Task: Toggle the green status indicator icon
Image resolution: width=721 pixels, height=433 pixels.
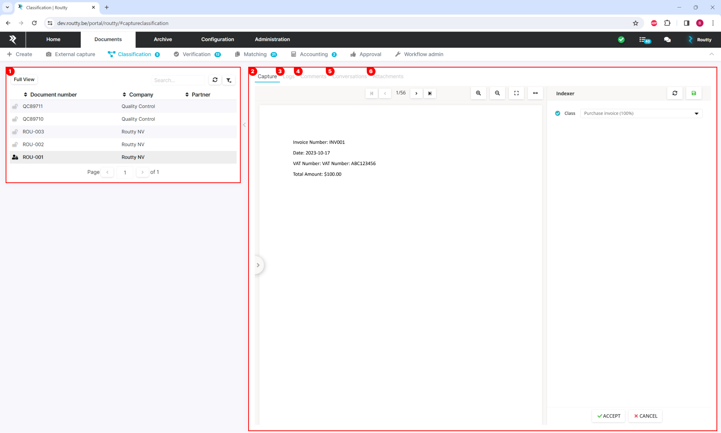Action: [x=622, y=40]
